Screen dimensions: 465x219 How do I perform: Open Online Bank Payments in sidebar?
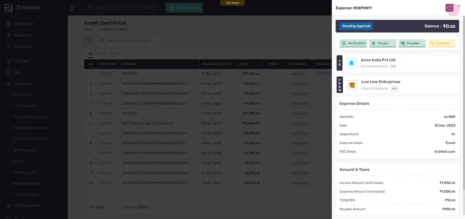[x=31, y=117]
